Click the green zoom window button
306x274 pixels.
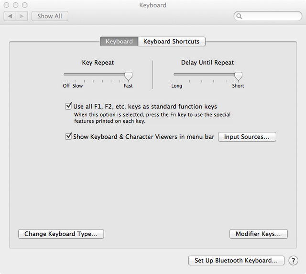[25, 5]
